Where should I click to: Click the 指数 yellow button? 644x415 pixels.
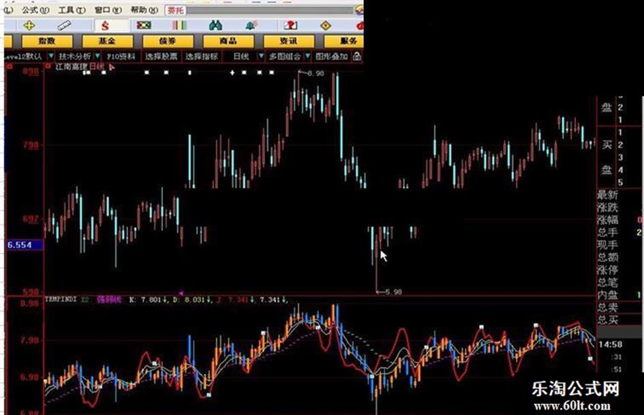point(47,41)
